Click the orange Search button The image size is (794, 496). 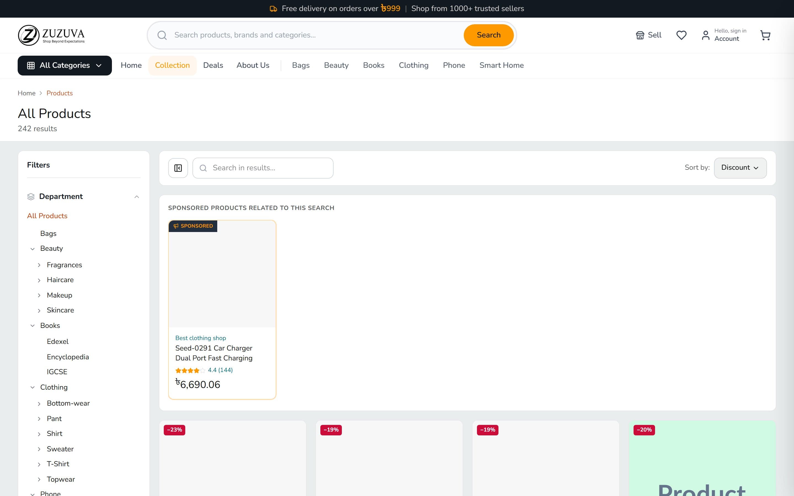tap(489, 35)
